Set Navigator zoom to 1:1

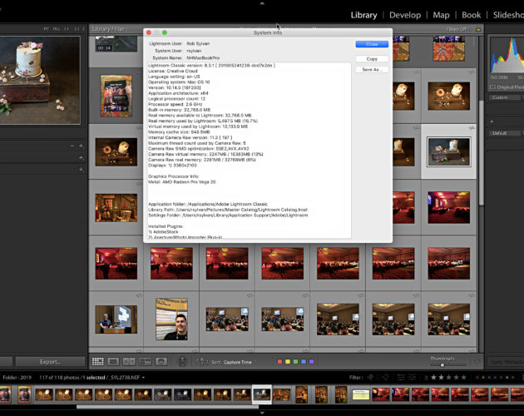click(x=67, y=29)
